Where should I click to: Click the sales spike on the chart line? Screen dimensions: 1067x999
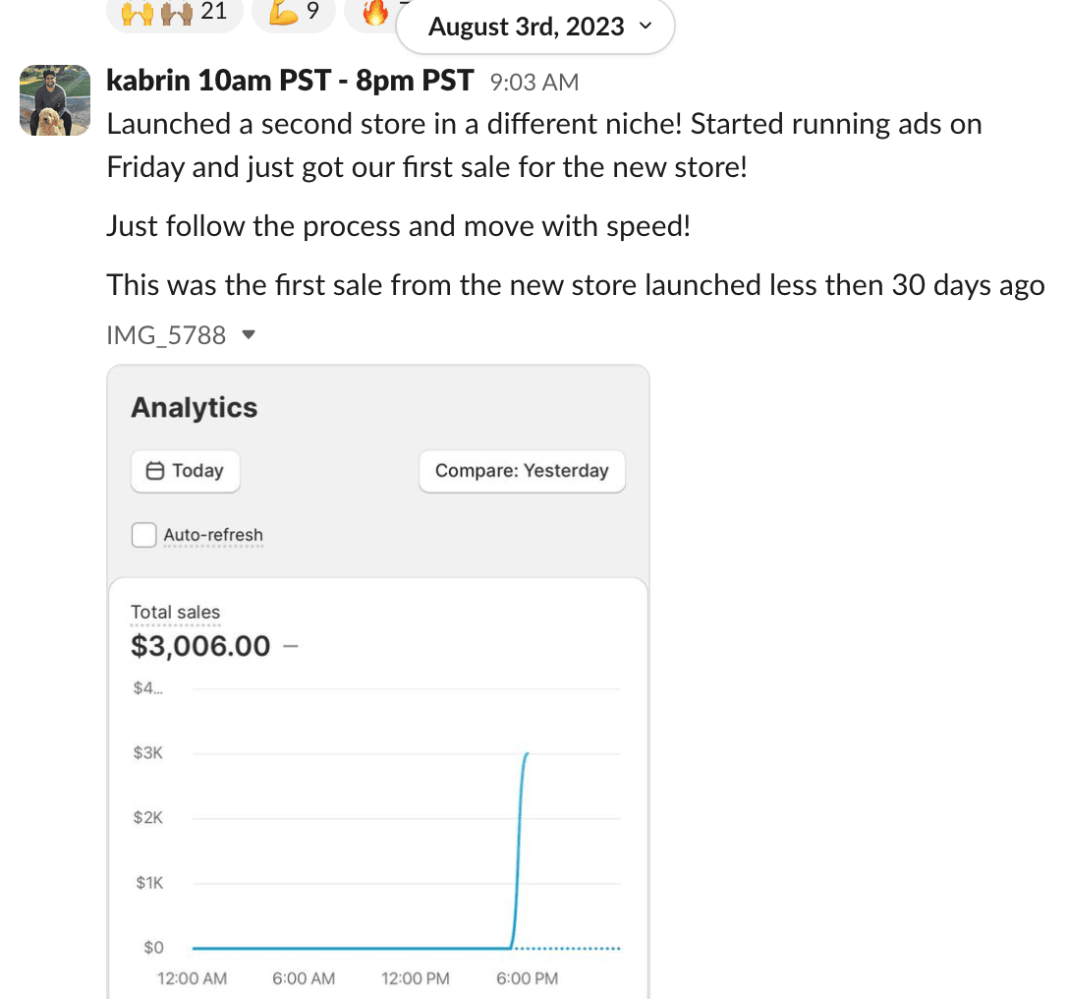[518, 846]
